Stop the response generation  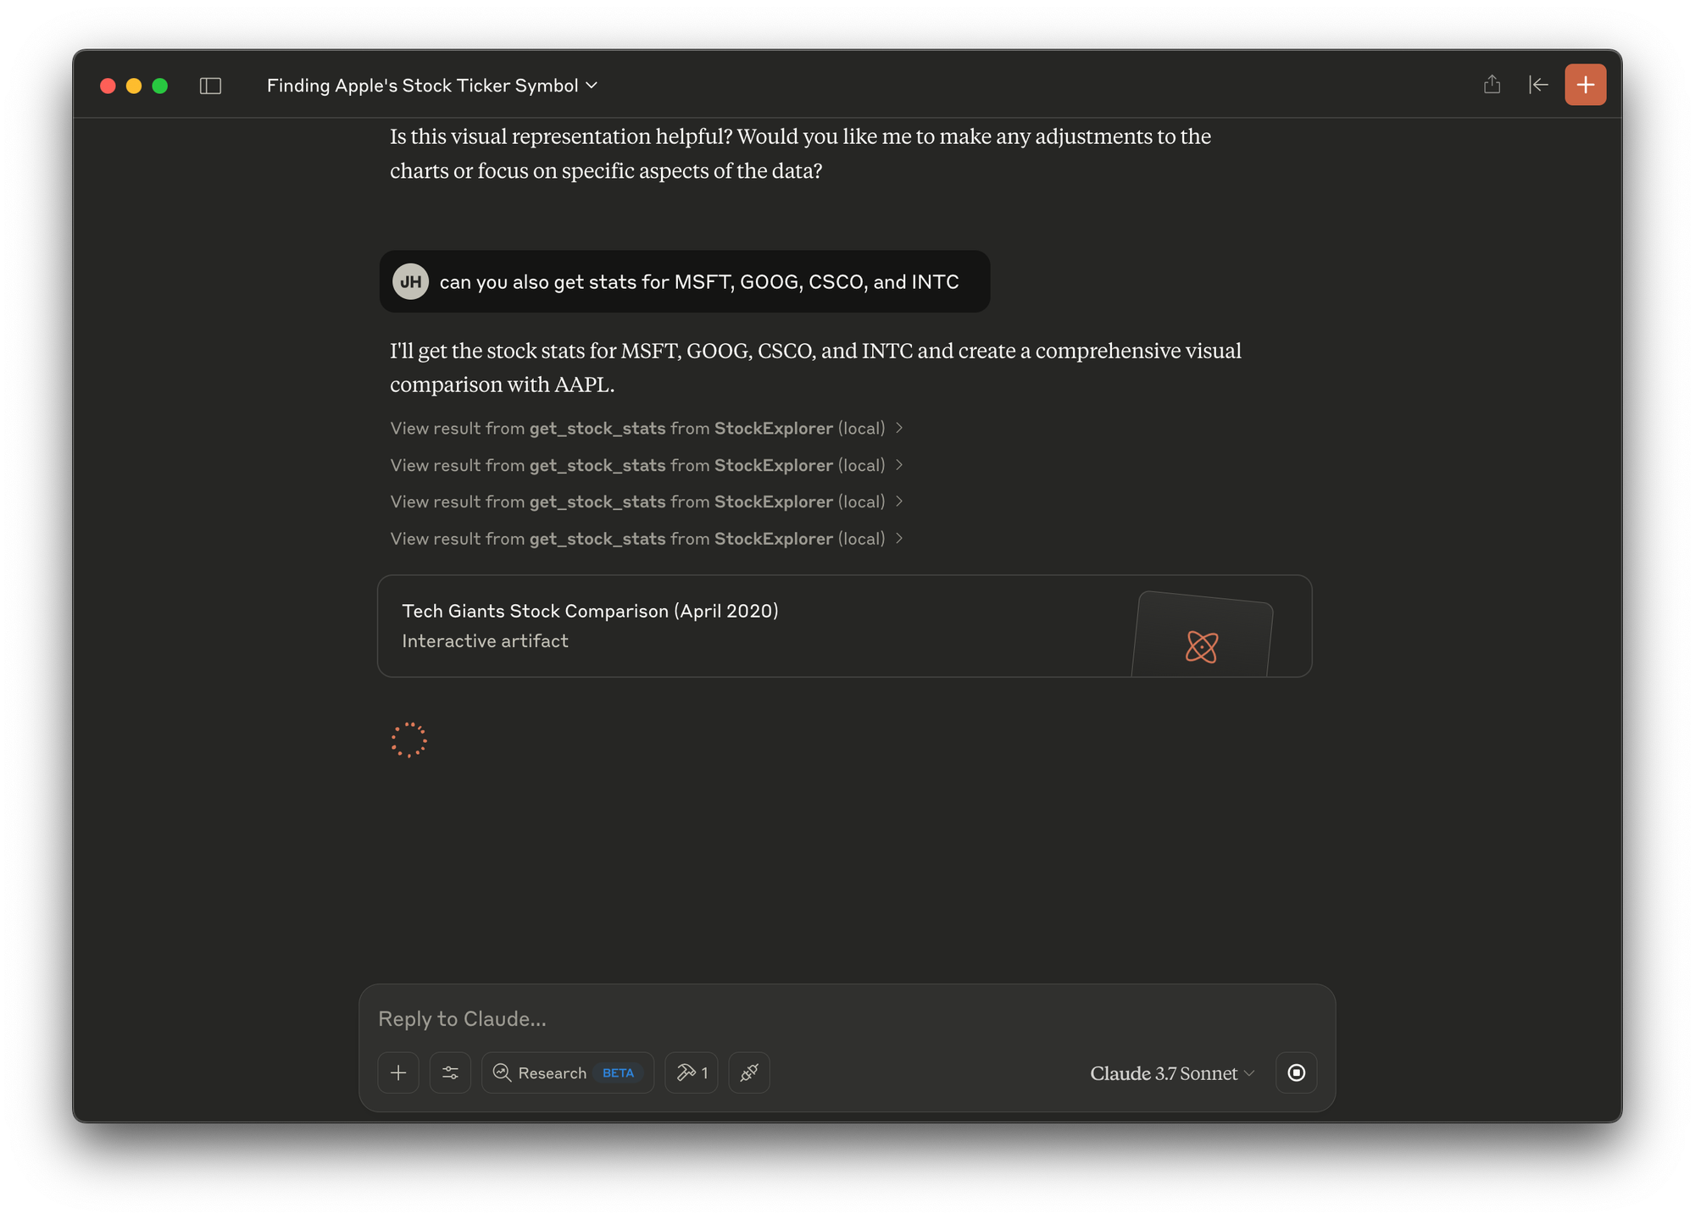[1296, 1072]
